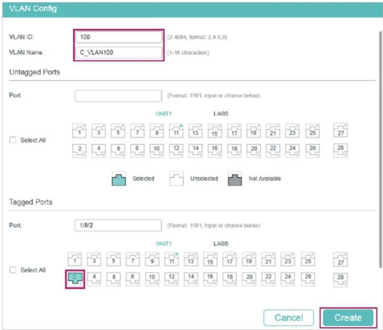The height and width of the screenshot is (330, 383).
Task: Select tagged port 25
Action: click(x=308, y=259)
